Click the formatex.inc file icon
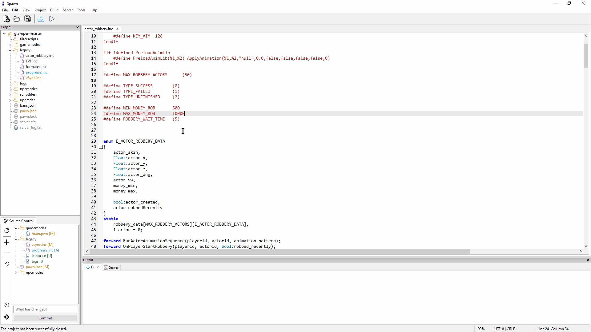Image resolution: width=591 pixels, height=332 pixels. pyautogui.click(x=22, y=67)
